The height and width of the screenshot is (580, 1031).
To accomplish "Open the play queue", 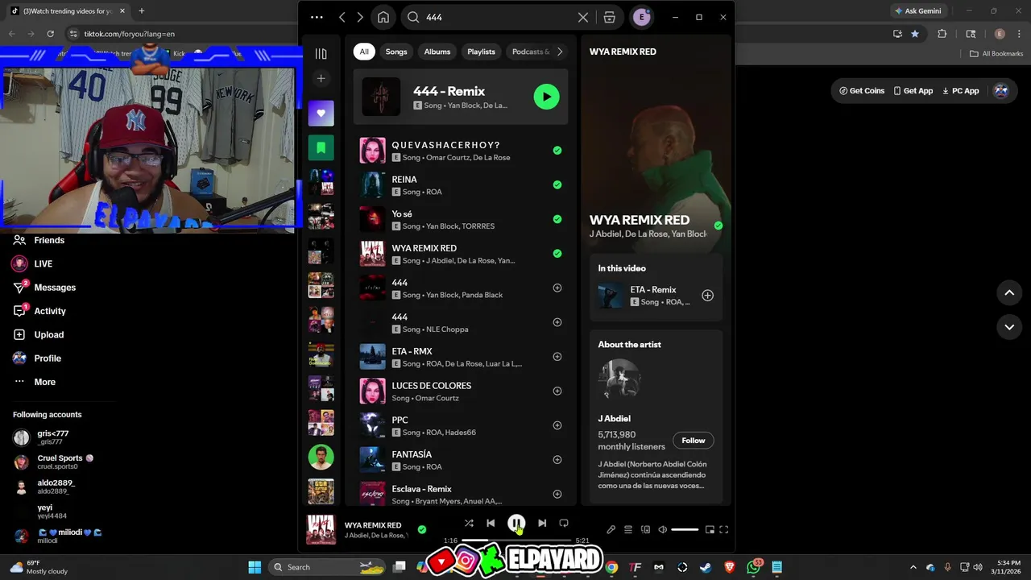I will [628, 529].
